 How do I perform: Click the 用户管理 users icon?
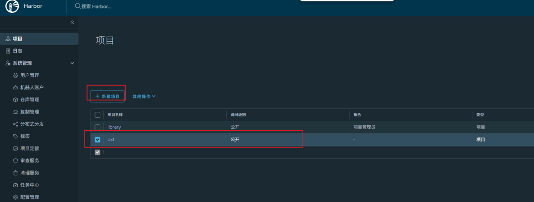click(x=15, y=75)
